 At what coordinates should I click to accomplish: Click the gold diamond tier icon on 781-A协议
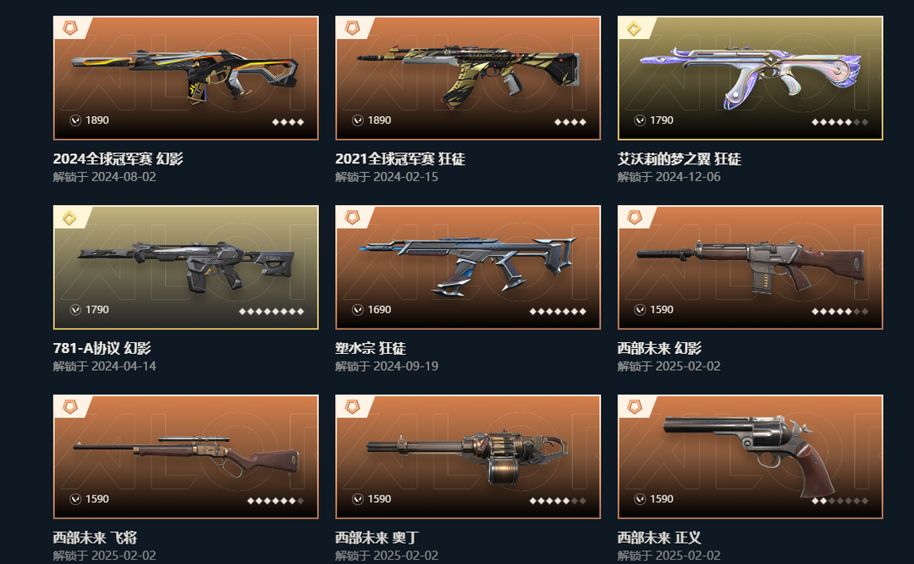[x=69, y=218]
